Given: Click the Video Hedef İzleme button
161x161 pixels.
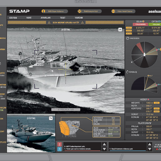Looking at the screenshot, I should [123, 11].
